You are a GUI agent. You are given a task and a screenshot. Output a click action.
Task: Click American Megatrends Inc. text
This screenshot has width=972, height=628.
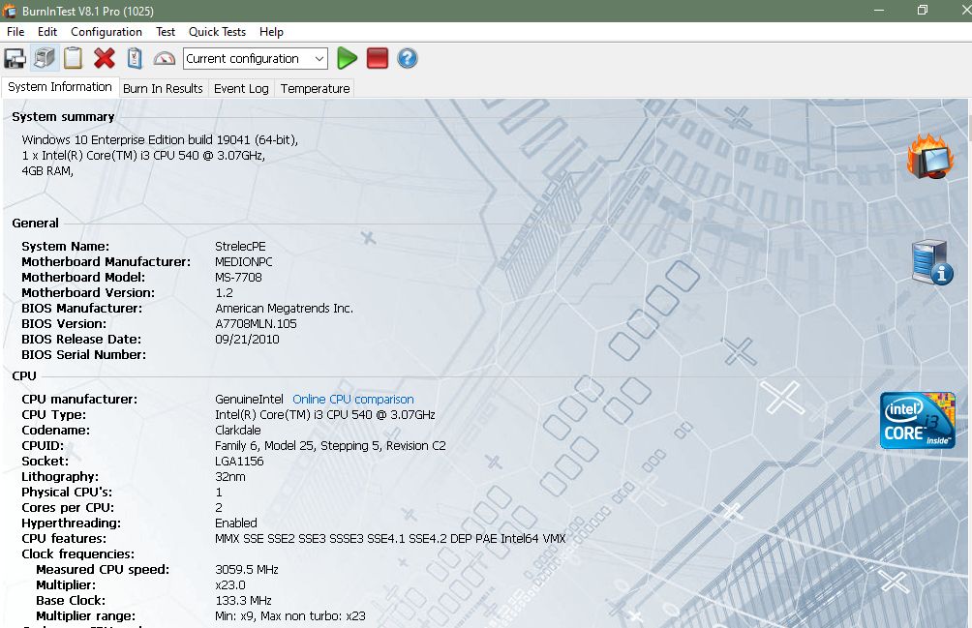tap(284, 309)
